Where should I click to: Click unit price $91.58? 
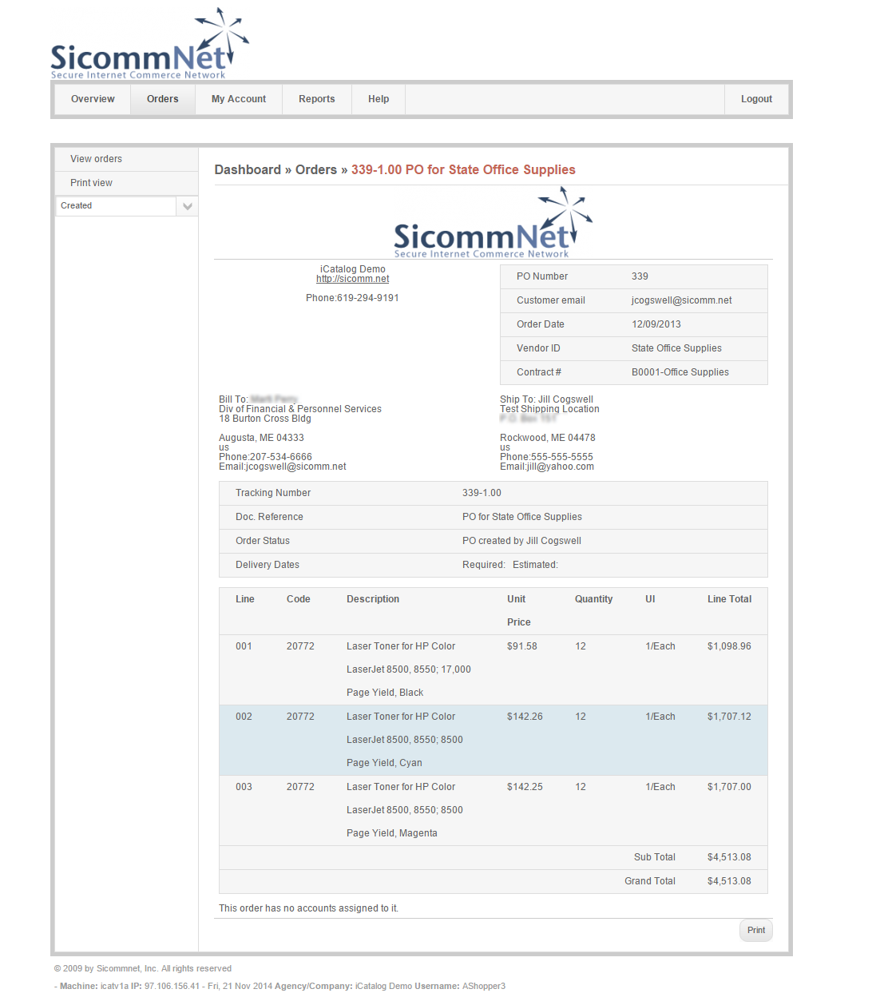coord(522,646)
